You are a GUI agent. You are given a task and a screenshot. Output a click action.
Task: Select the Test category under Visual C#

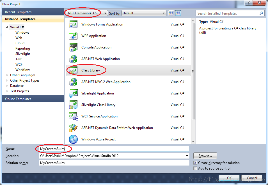point(19,59)
